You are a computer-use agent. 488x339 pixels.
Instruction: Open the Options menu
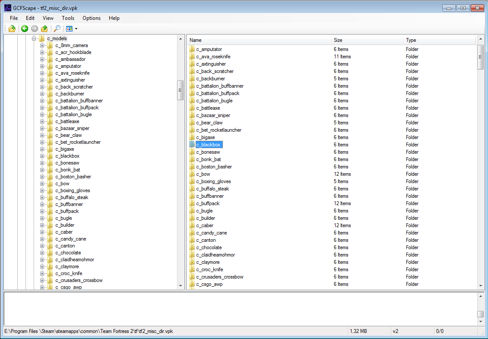click(92, 18)
